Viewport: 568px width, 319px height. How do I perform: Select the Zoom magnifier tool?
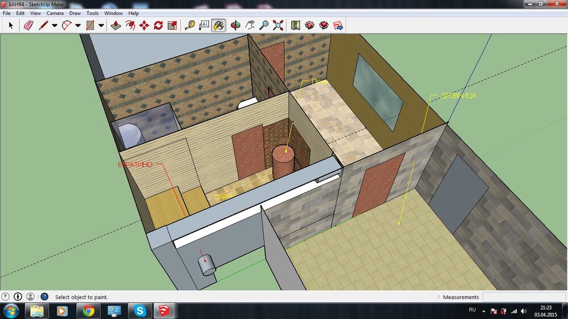point(264,26)
